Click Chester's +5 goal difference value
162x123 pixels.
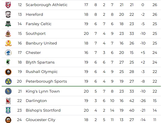(143, 53)
